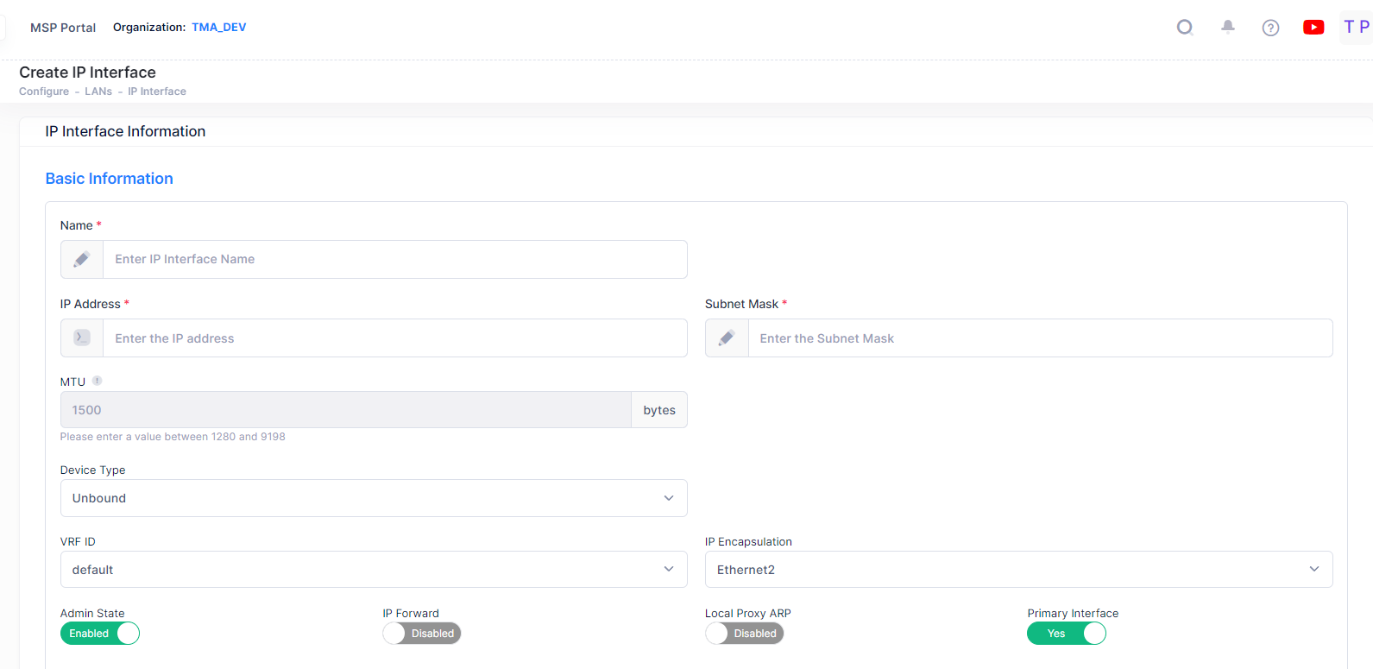This screenshot has height=669, width=1373.
Task: Go to LANs in the breadcrumb
Action: 98,92
